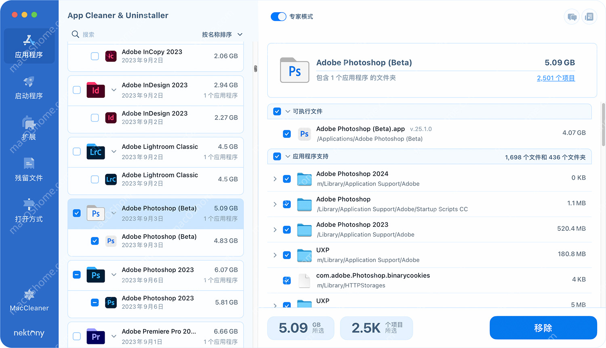
Task: Disable the 专家模式 toggle
Action: tap(278, 17)
